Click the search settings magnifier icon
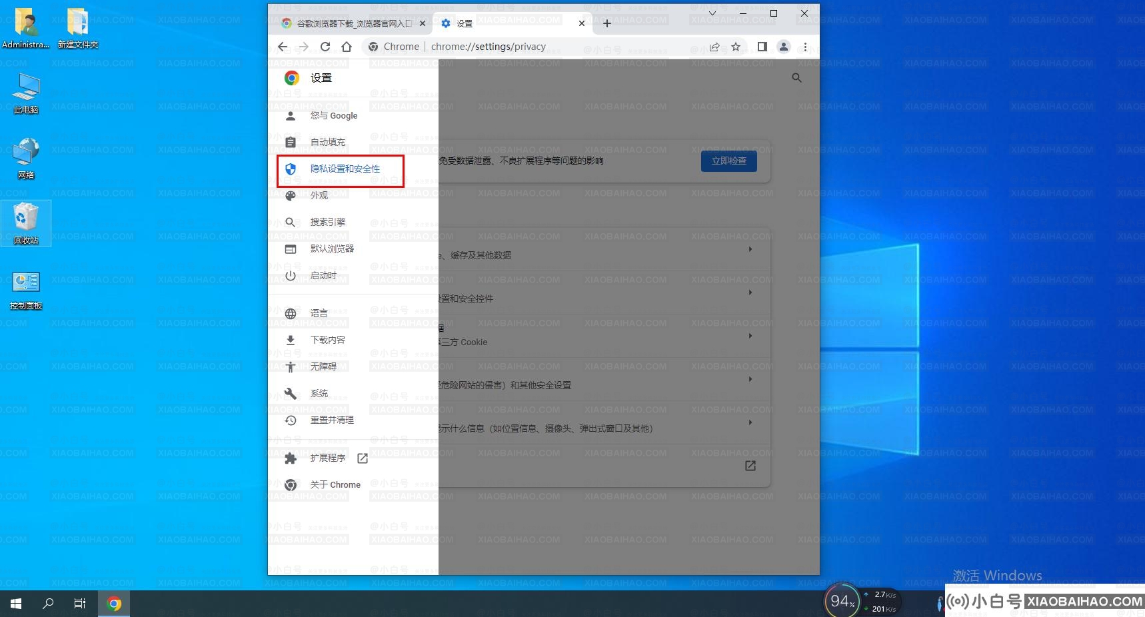This screenshot has width=1145, height=617. (x=796, y=78)
